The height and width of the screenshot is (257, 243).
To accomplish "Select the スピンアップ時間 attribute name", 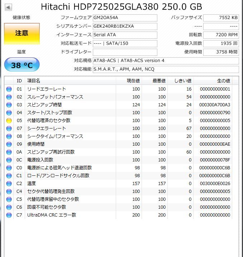I will coord(44,105).
